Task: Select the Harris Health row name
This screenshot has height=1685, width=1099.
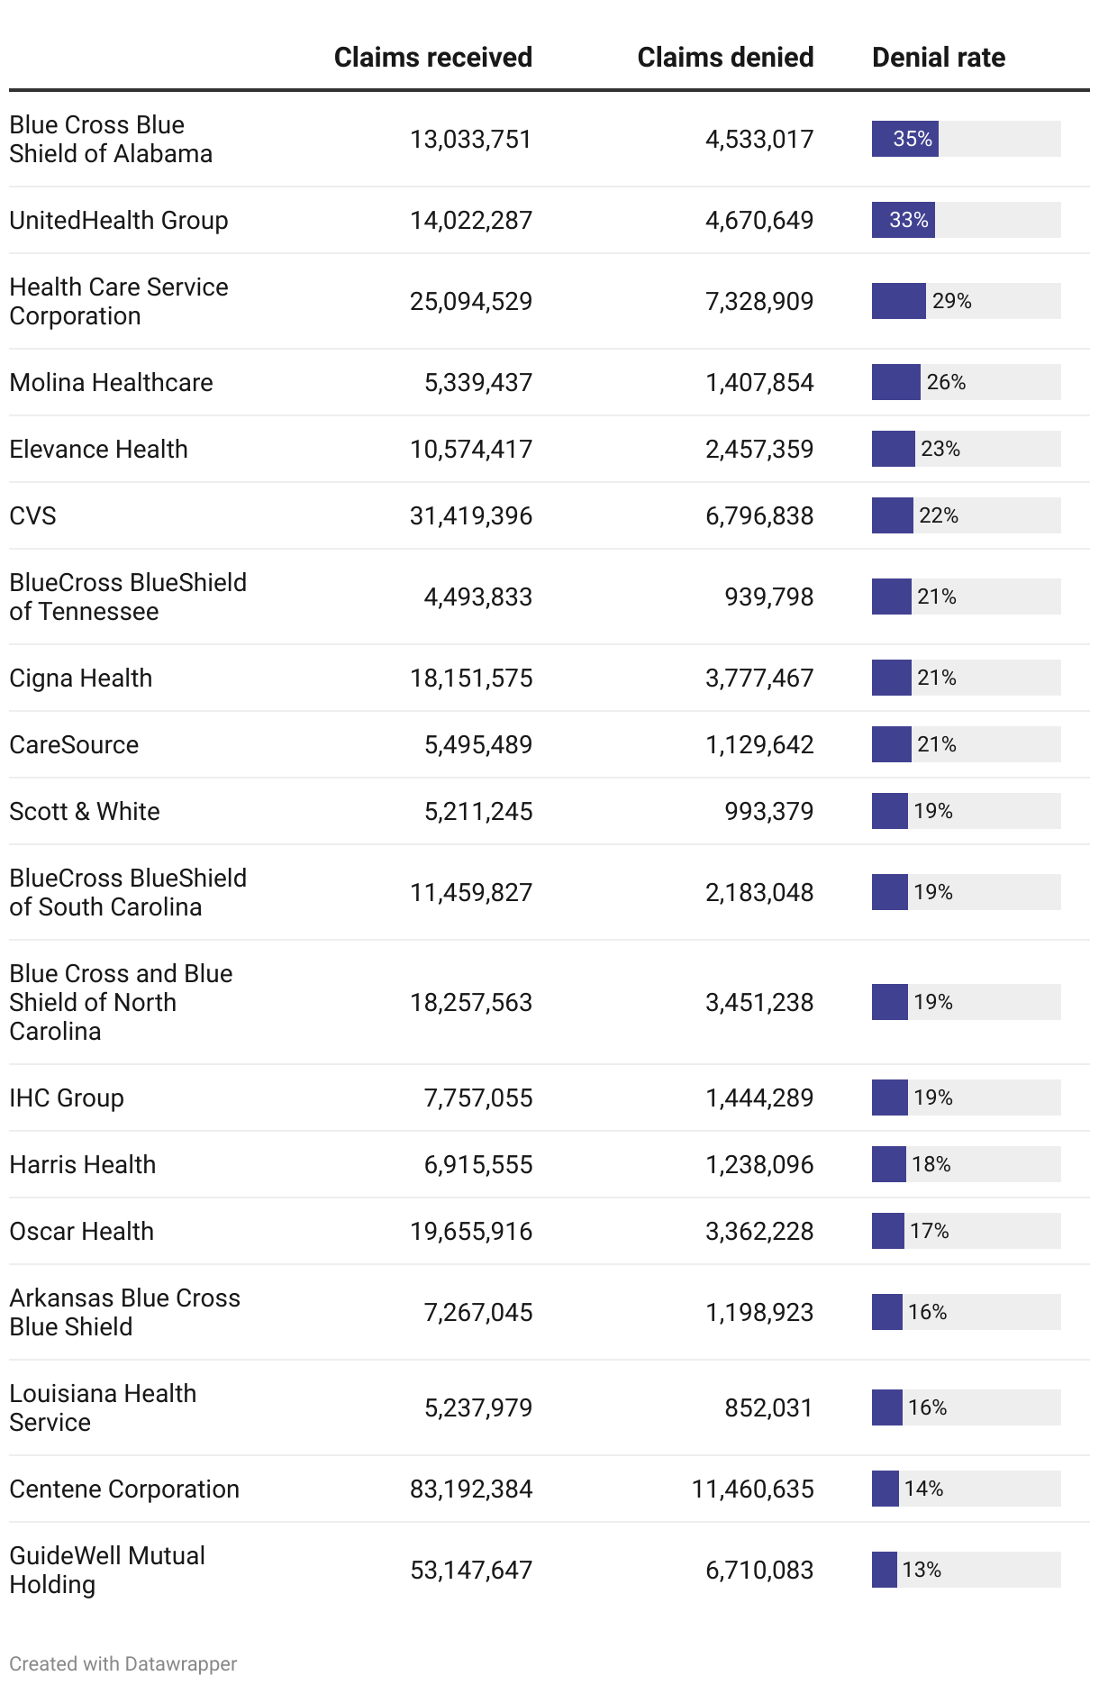Action: coord(83,1164)
